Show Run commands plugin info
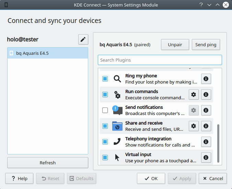 [206, 94]
